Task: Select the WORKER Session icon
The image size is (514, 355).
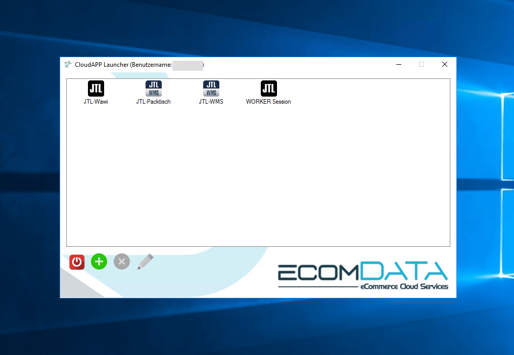Action: 268,88
